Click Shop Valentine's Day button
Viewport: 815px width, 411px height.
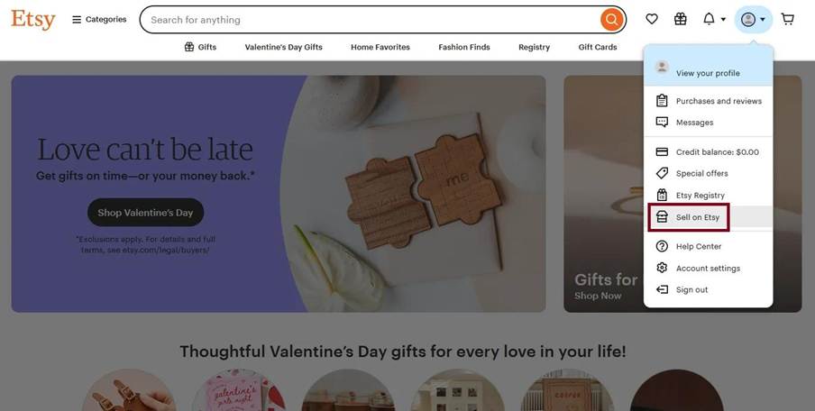[145, 213]
